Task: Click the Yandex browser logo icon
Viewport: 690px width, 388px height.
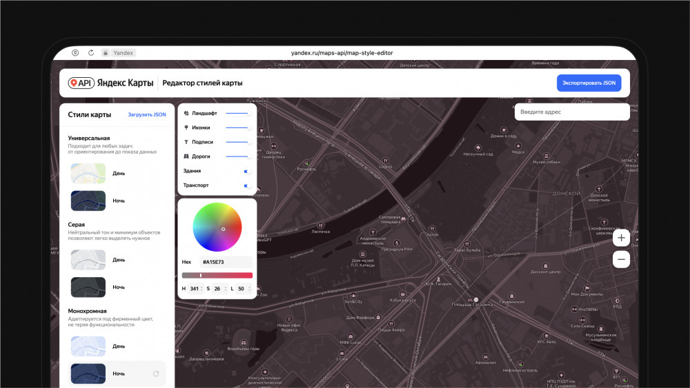Action: pos(76,52)
